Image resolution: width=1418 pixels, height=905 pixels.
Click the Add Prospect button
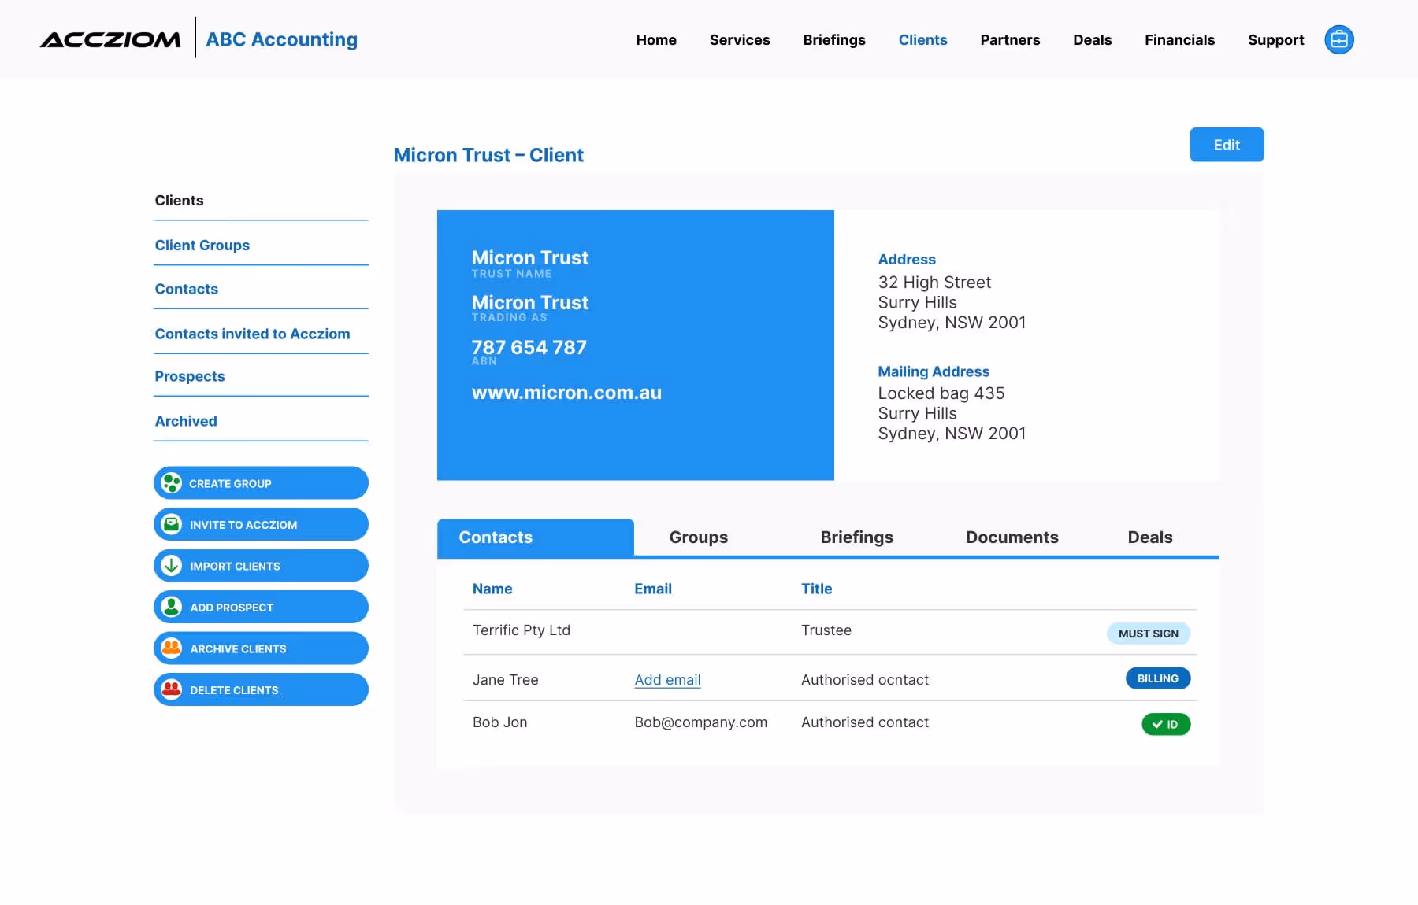pyautogui.click(x=261, y=607)
